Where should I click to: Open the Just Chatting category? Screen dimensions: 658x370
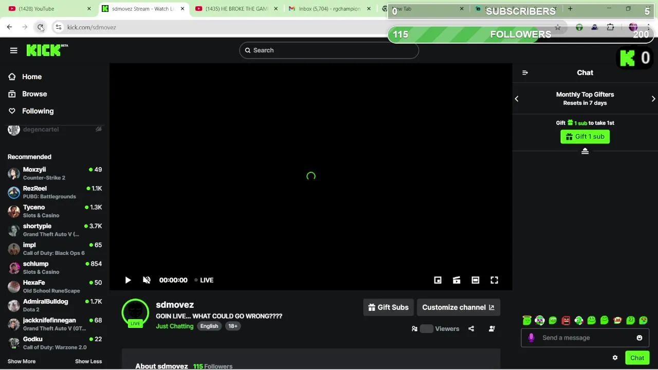click(x=175, y=326)
